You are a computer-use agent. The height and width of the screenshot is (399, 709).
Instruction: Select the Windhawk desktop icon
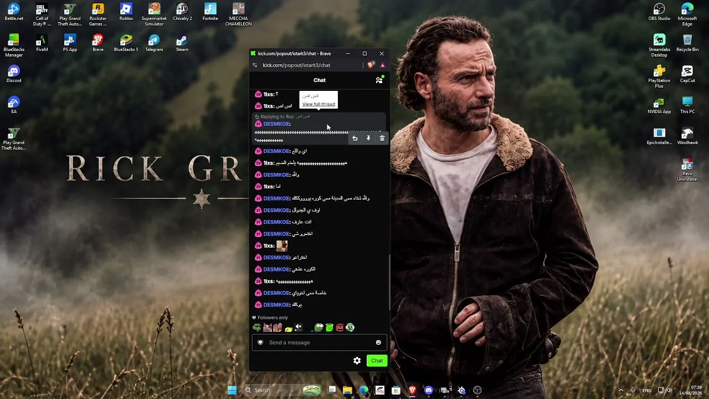point(687,136)
